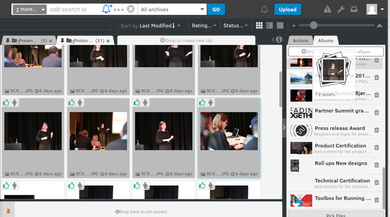Open the Albums tab
This screenshot has width=390, height=217.
coord(326,40)
